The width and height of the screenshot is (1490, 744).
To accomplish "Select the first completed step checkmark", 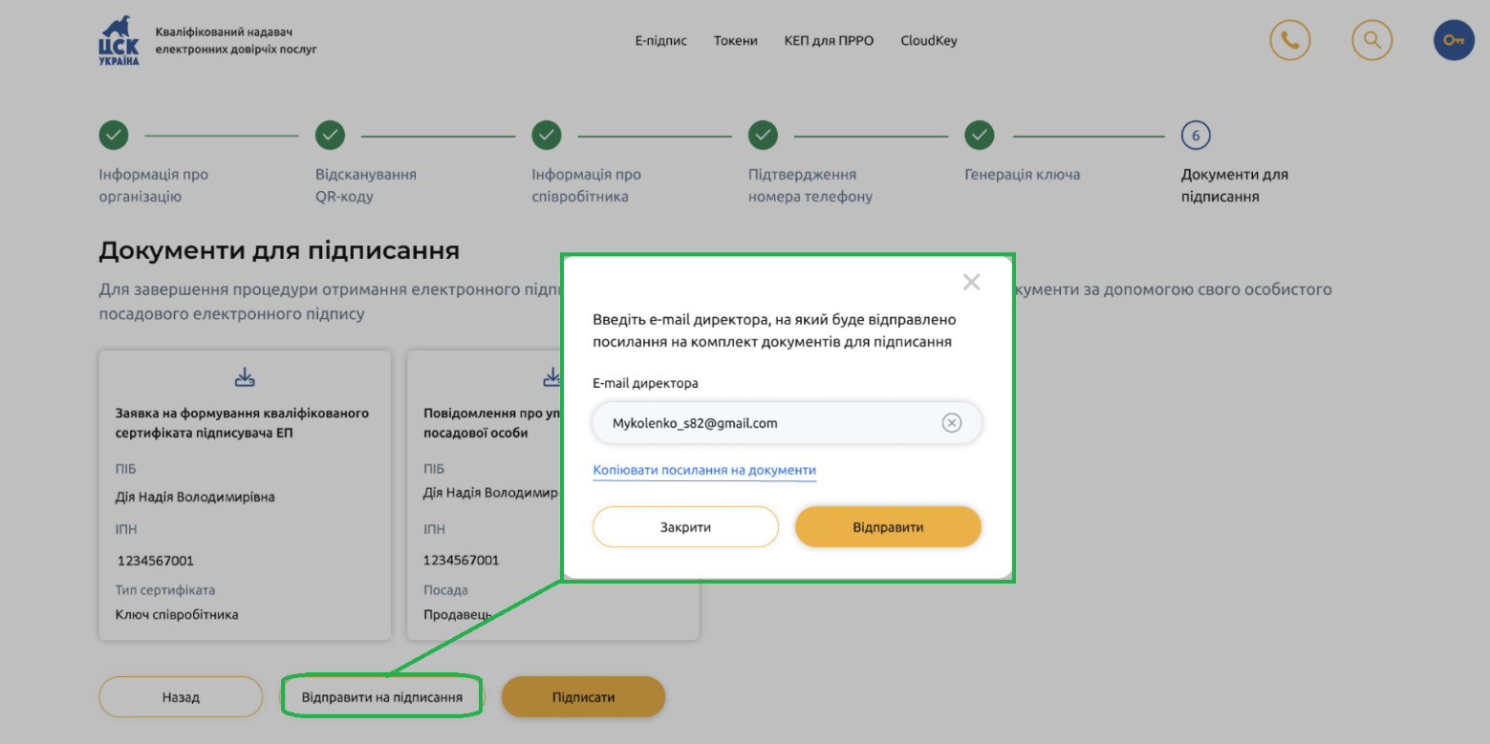I will [114, 135].
